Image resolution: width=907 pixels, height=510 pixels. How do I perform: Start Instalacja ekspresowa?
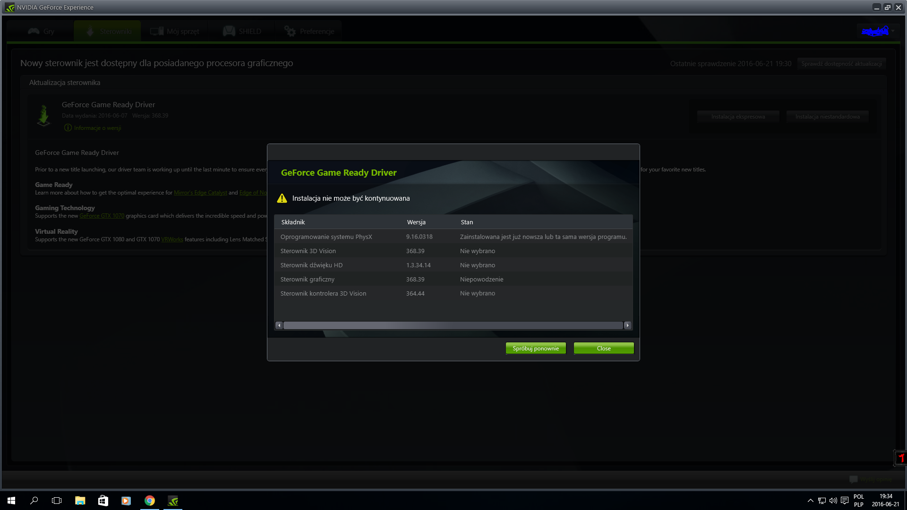pos(738,117)
